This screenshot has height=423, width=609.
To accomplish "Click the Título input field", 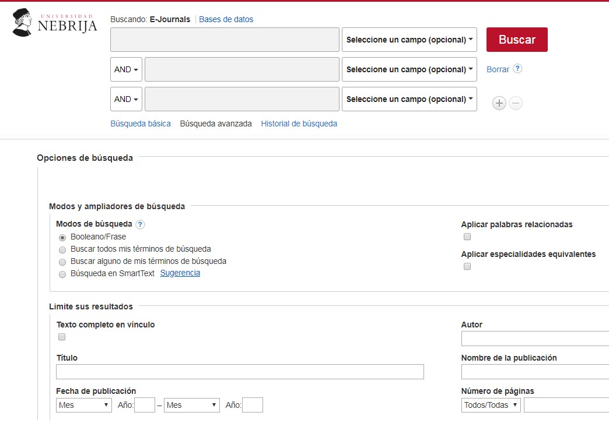I will (x=240, y=372).
